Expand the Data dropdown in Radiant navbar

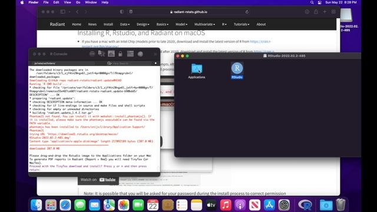click(124, 24)
